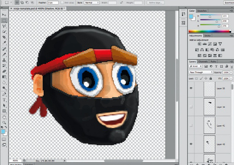Hide Layer 33 using eye icon
This screenshot has height=165, width=234.
coord(191,88)
